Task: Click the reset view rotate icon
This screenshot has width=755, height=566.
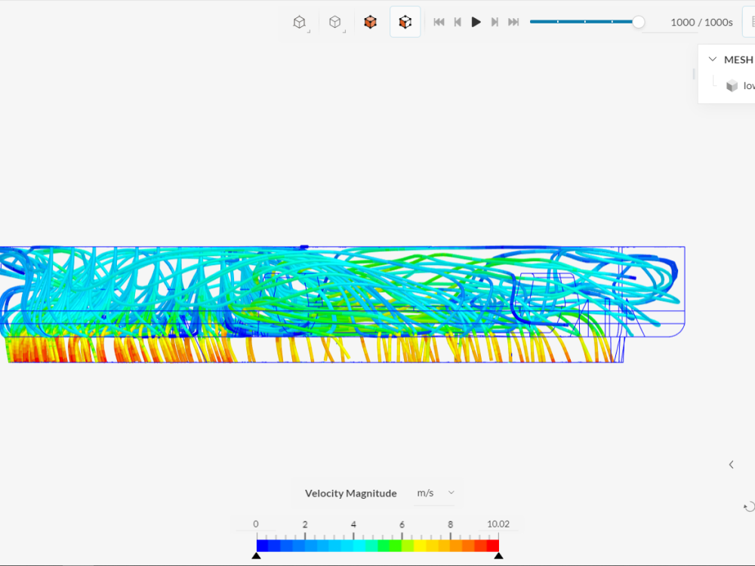Action: (x=749, y=506)
